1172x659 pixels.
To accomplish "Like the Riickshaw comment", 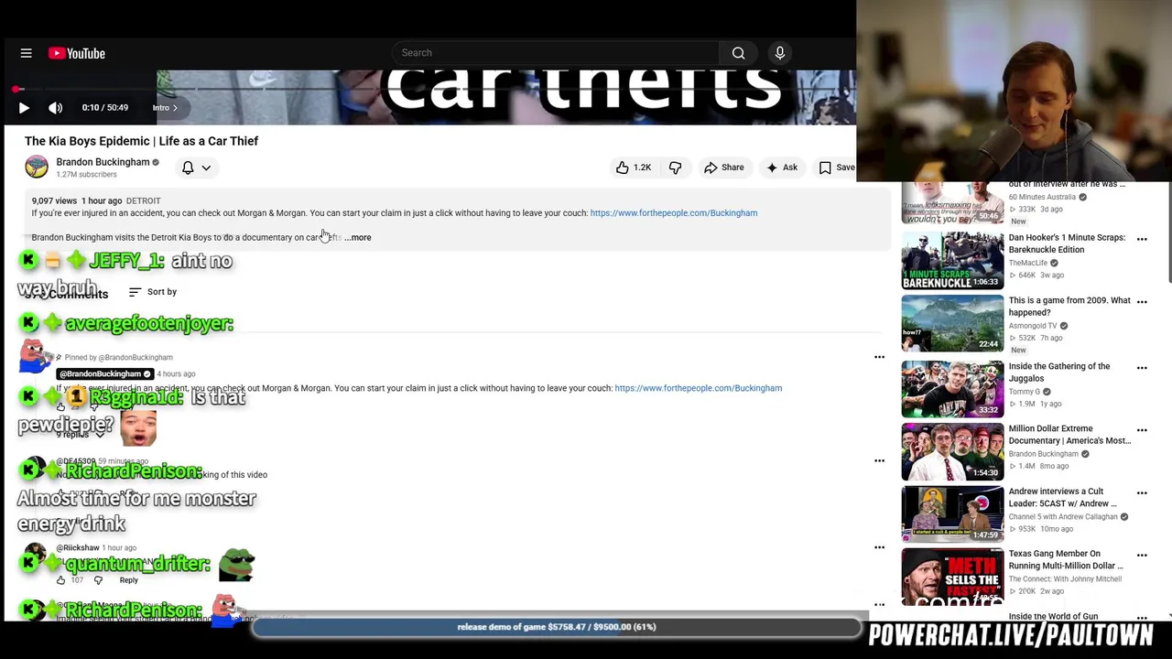I will point(60,580).
